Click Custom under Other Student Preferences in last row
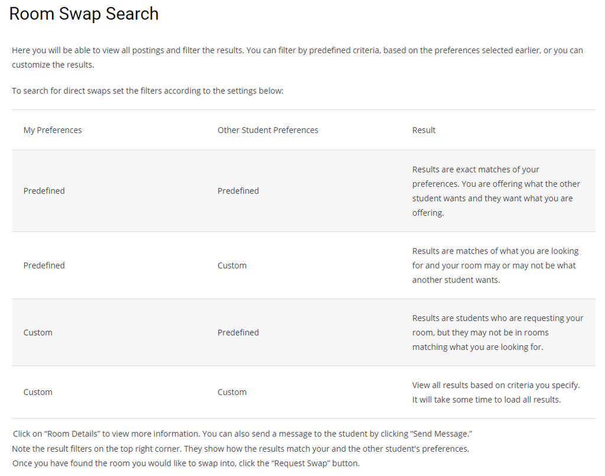Image resolution: width=605 pixels, height=476 pixels. point(232,392)
